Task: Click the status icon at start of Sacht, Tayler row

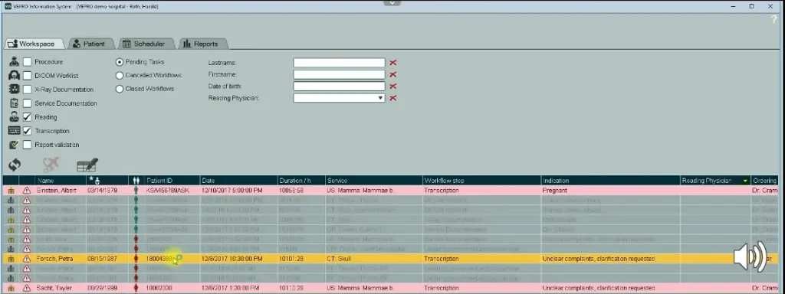Action: pos(11,289)
